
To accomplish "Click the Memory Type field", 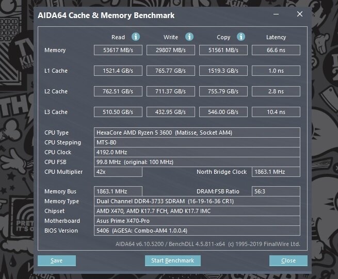I will (x=197, y=201).
